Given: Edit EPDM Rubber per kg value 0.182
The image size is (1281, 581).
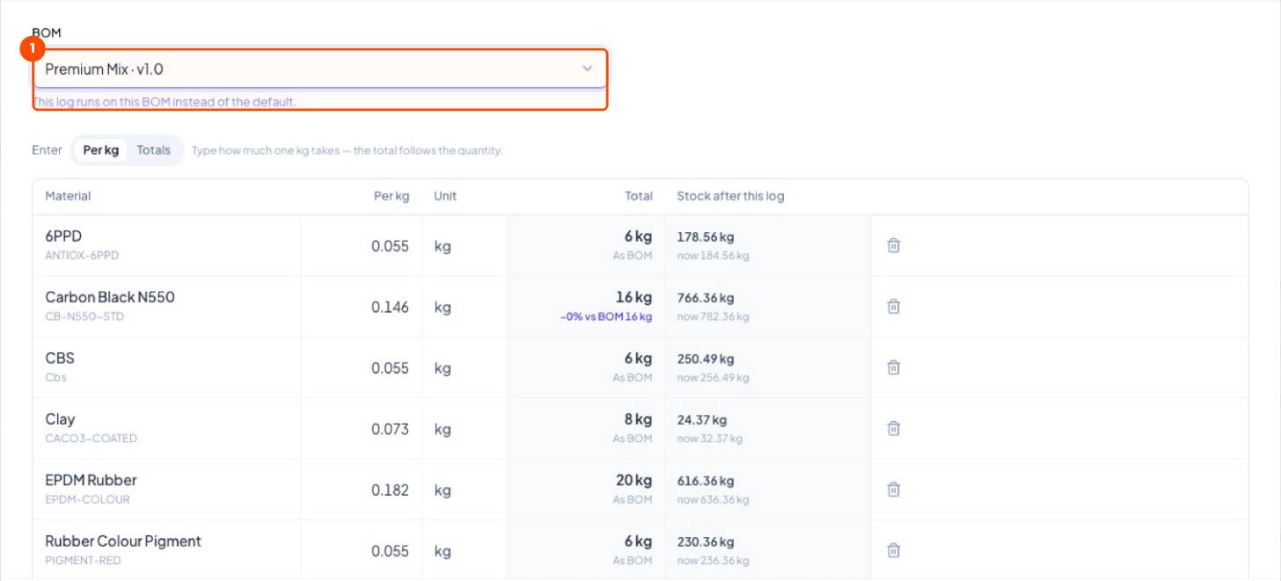Looking at the screenshot, I should [x=361, y=490].
